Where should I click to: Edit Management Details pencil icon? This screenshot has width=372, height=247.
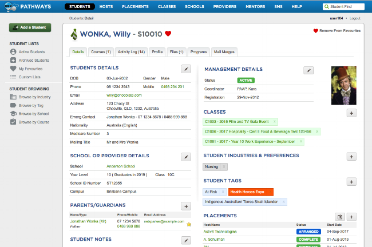[x=308, y=70]
